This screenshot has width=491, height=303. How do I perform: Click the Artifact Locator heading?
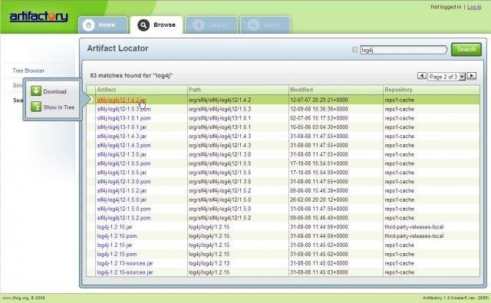click(x=117, y=48)
